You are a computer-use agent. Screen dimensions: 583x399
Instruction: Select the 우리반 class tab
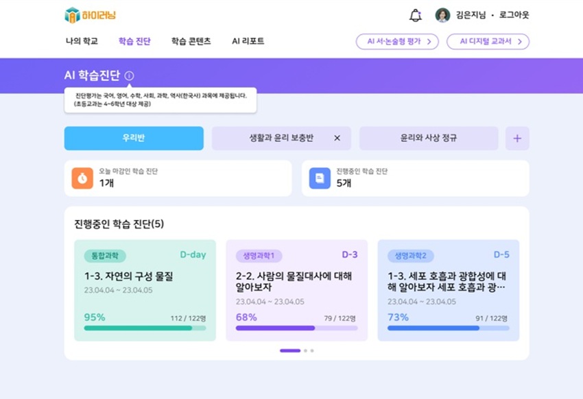click(x=134, y=138)
